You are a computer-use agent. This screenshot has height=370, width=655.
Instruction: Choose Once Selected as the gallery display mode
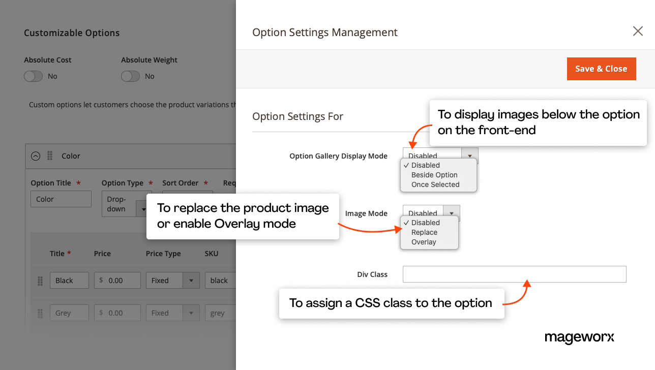tap(436, 184)
